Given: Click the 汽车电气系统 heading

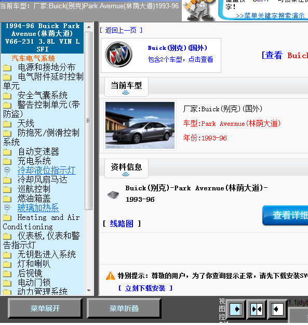Looking at the screenshot, I should click(x=33, y=58).
